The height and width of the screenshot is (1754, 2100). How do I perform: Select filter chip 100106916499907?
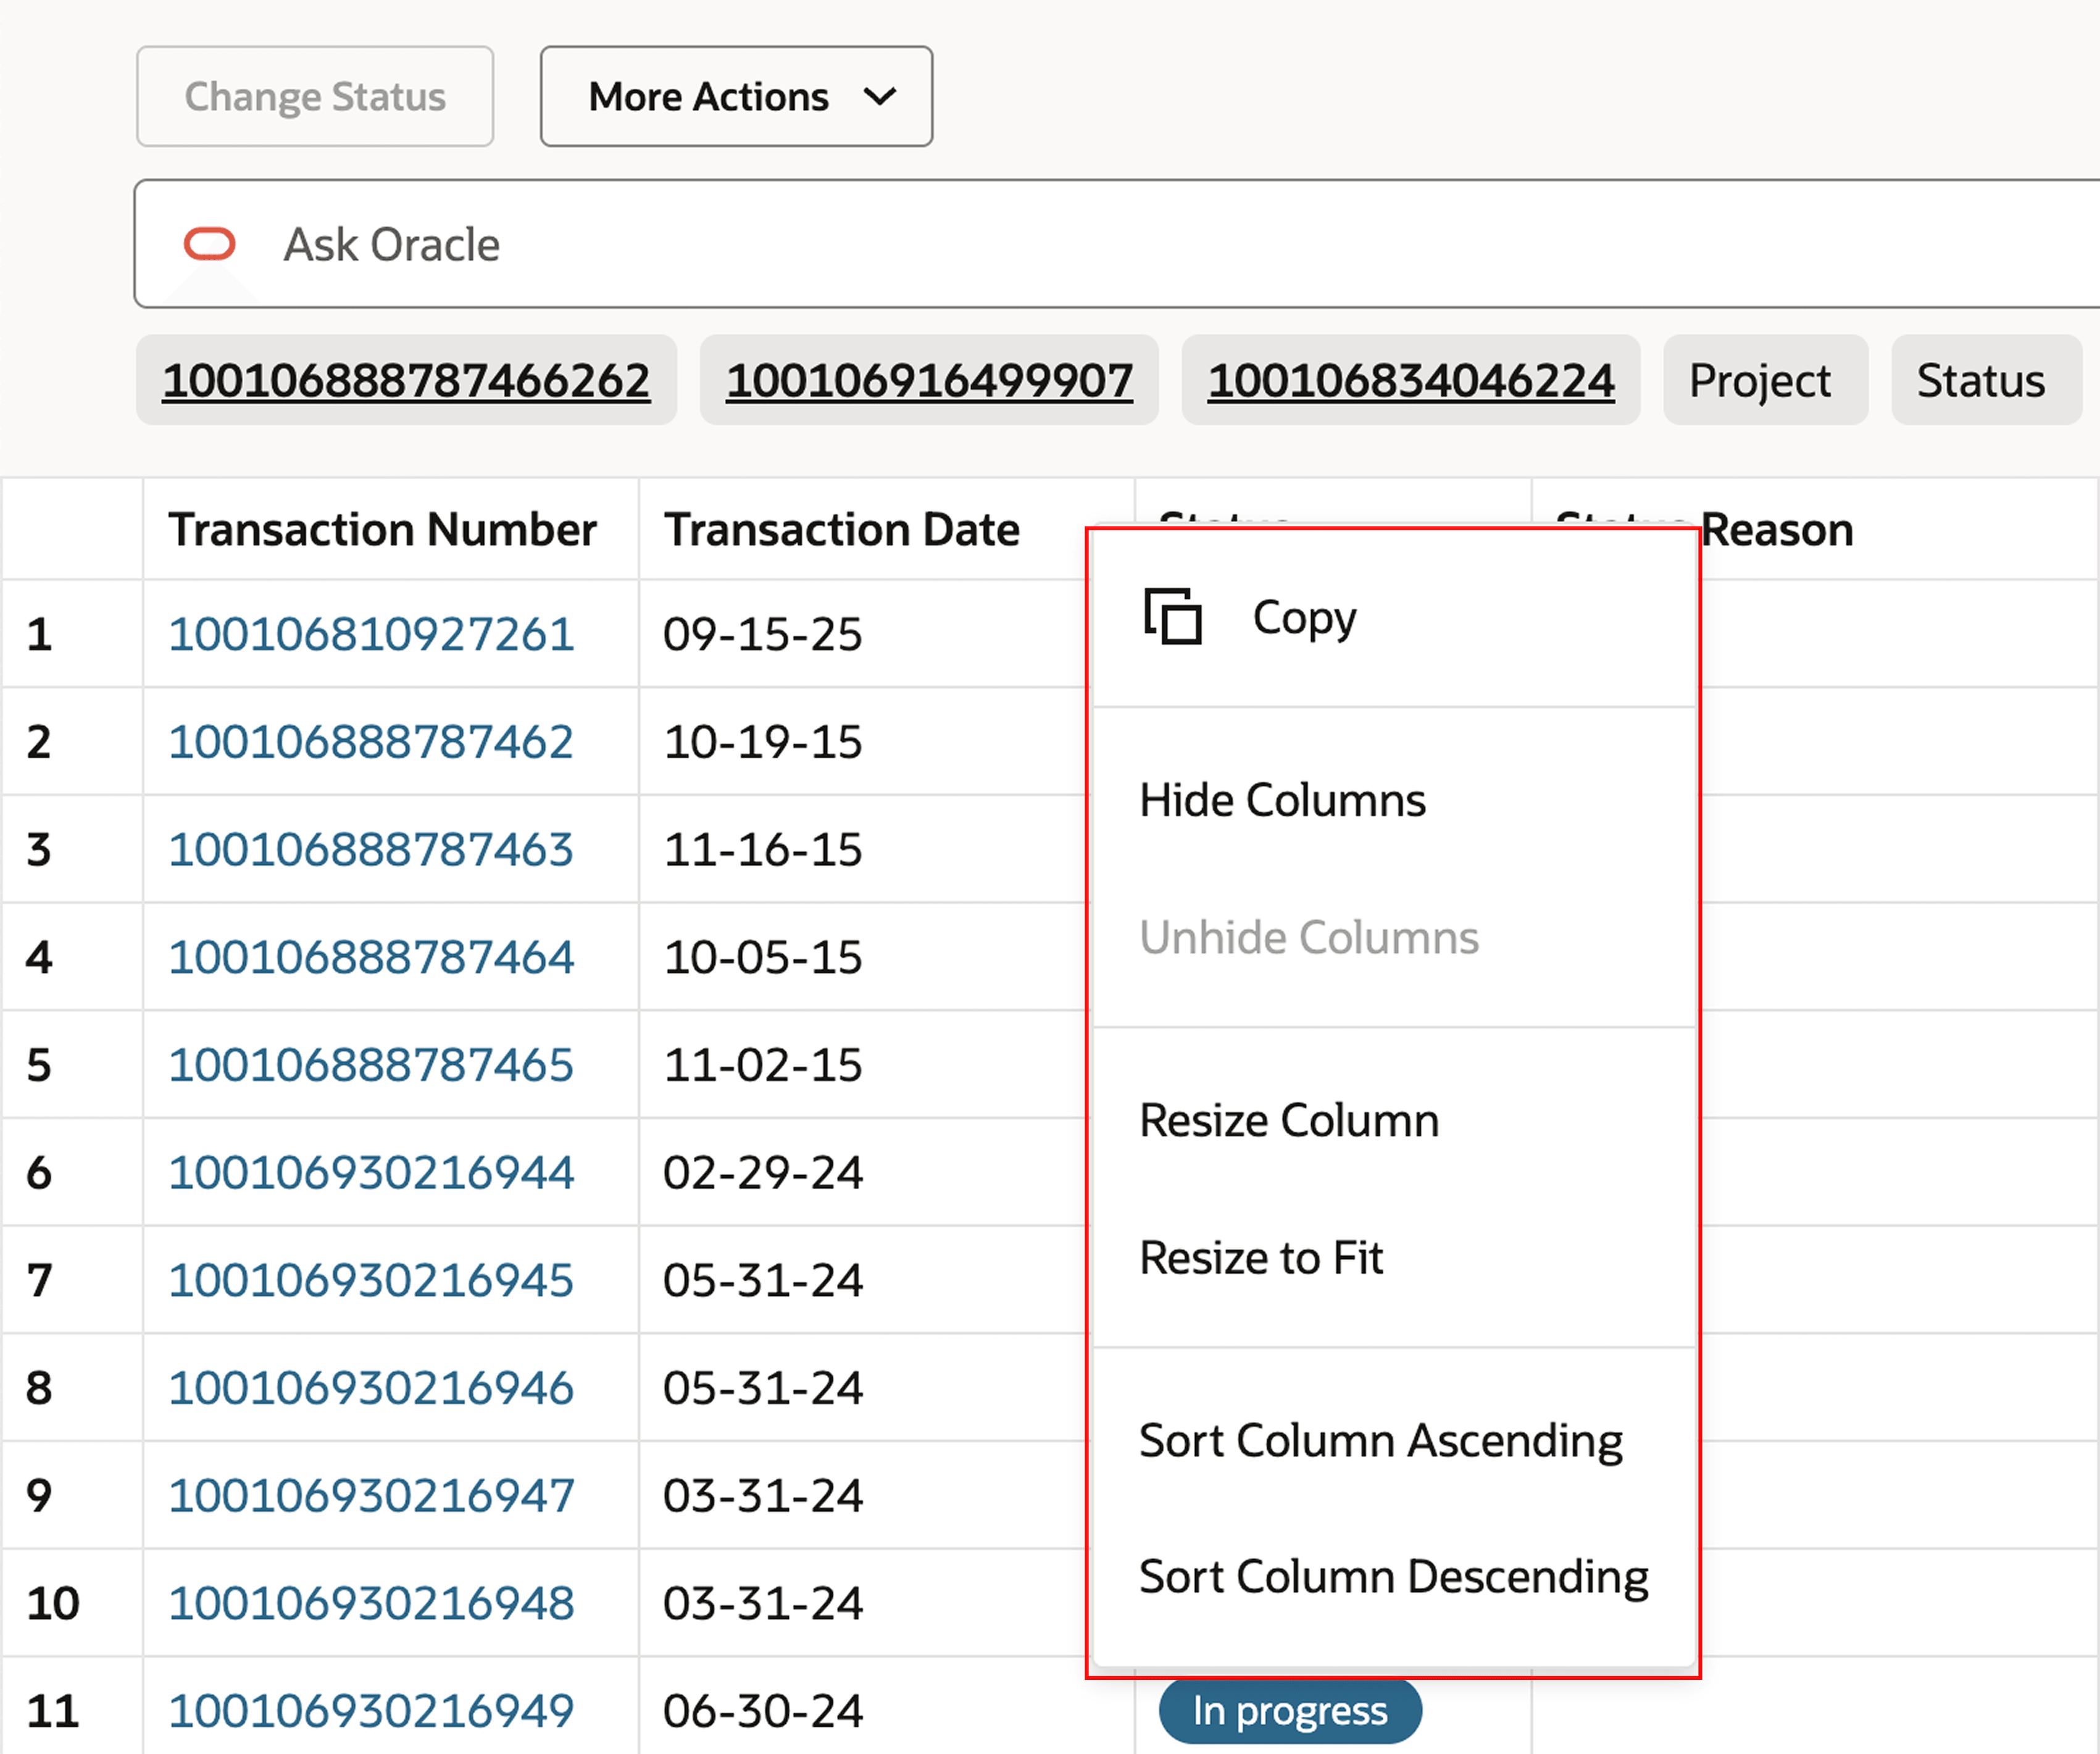(x=930, y=380)
